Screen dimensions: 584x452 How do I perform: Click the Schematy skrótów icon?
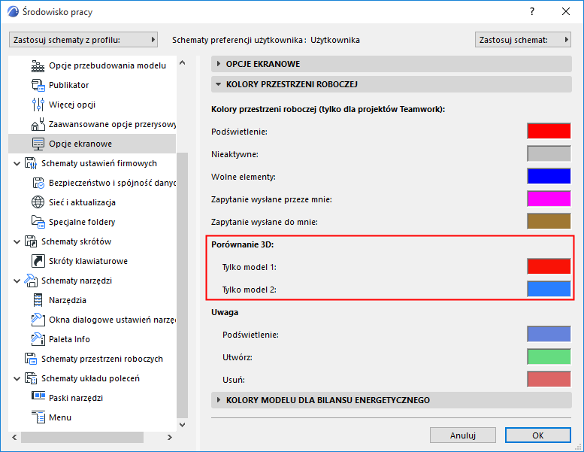tap(31, 241)
